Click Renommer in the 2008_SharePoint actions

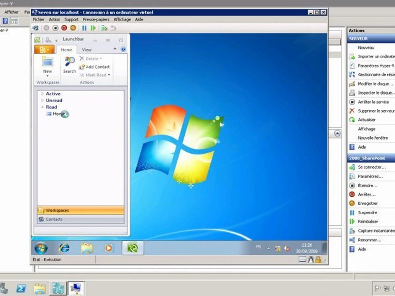click(365, 240)
